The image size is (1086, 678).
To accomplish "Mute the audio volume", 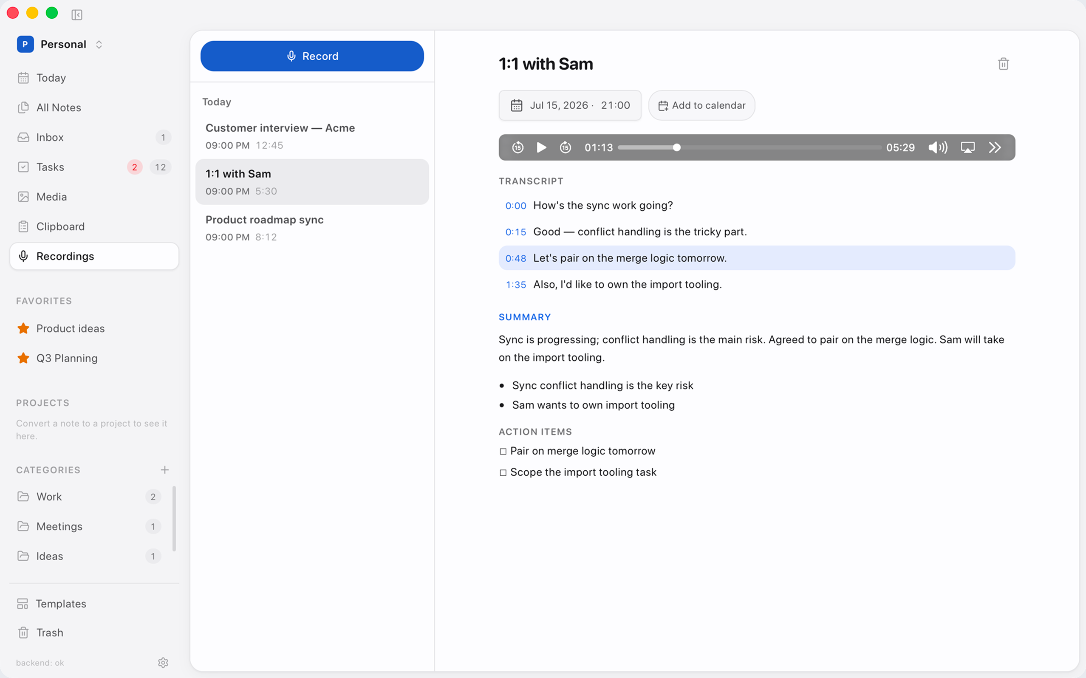I will 938,147.
